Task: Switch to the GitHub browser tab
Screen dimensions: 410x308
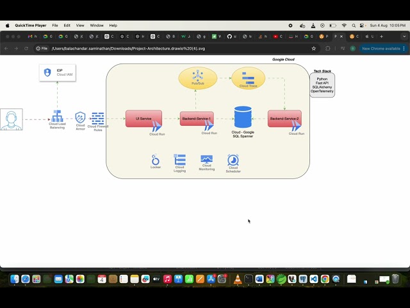Action: pyautogui.click(x=232, y=37)
